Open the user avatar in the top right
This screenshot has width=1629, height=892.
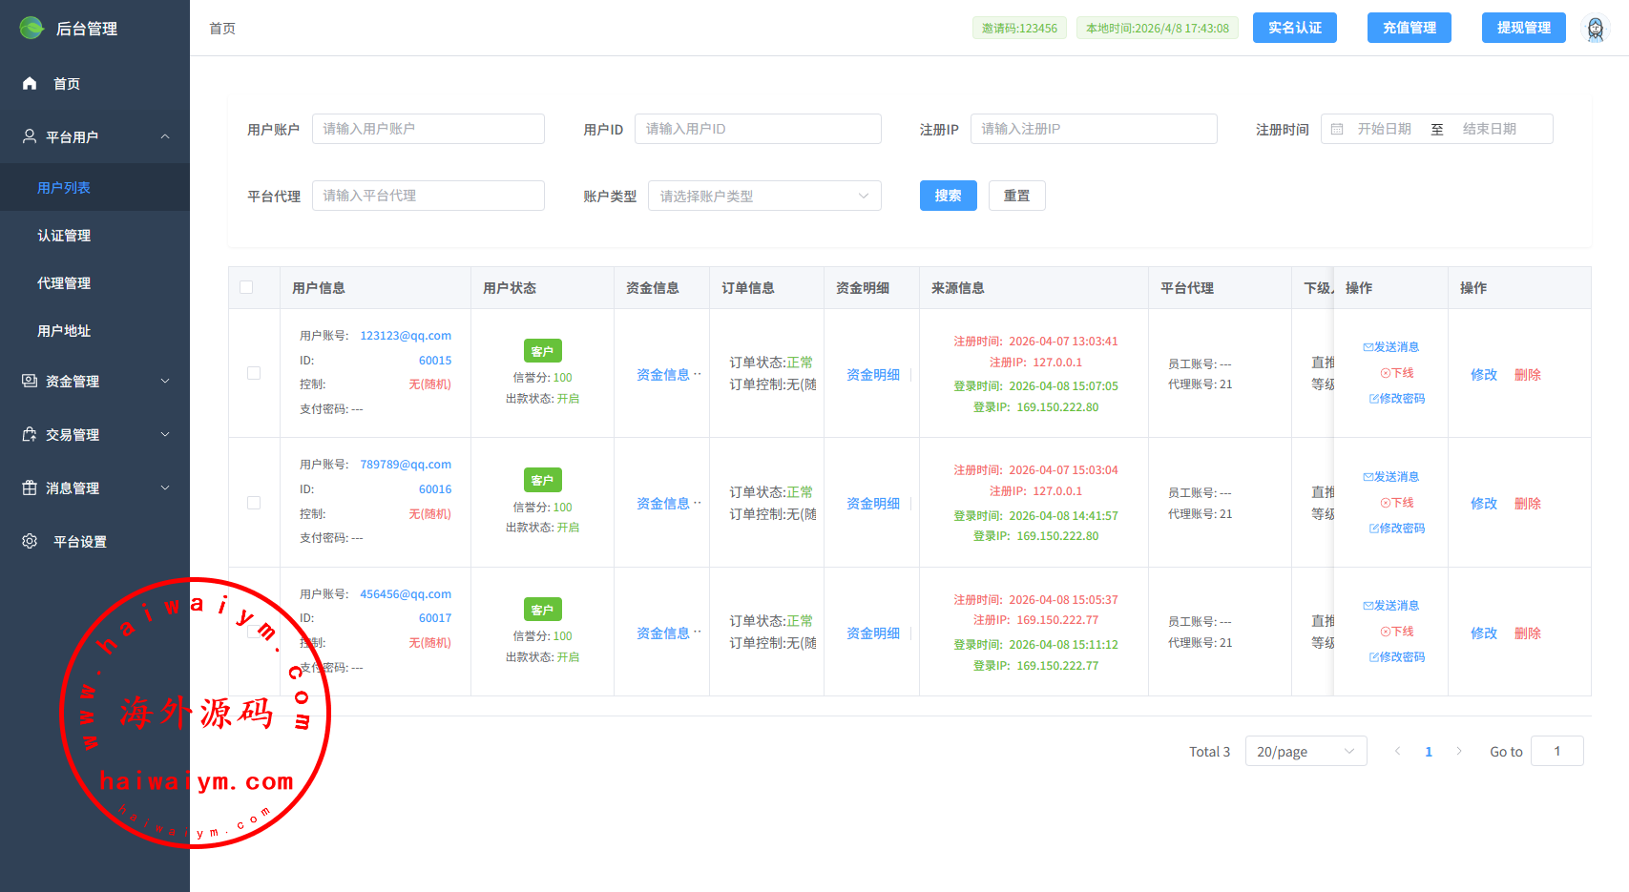(x=1595, y=29)
